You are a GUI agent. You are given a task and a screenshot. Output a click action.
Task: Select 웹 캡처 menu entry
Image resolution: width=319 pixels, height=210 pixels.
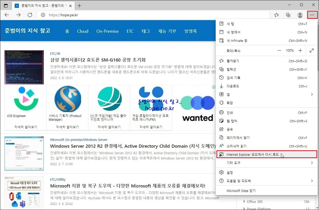click(266, 121)
